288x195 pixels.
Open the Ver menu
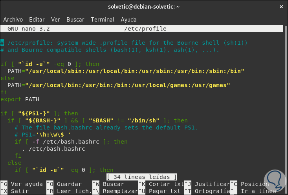click(55, 19)
